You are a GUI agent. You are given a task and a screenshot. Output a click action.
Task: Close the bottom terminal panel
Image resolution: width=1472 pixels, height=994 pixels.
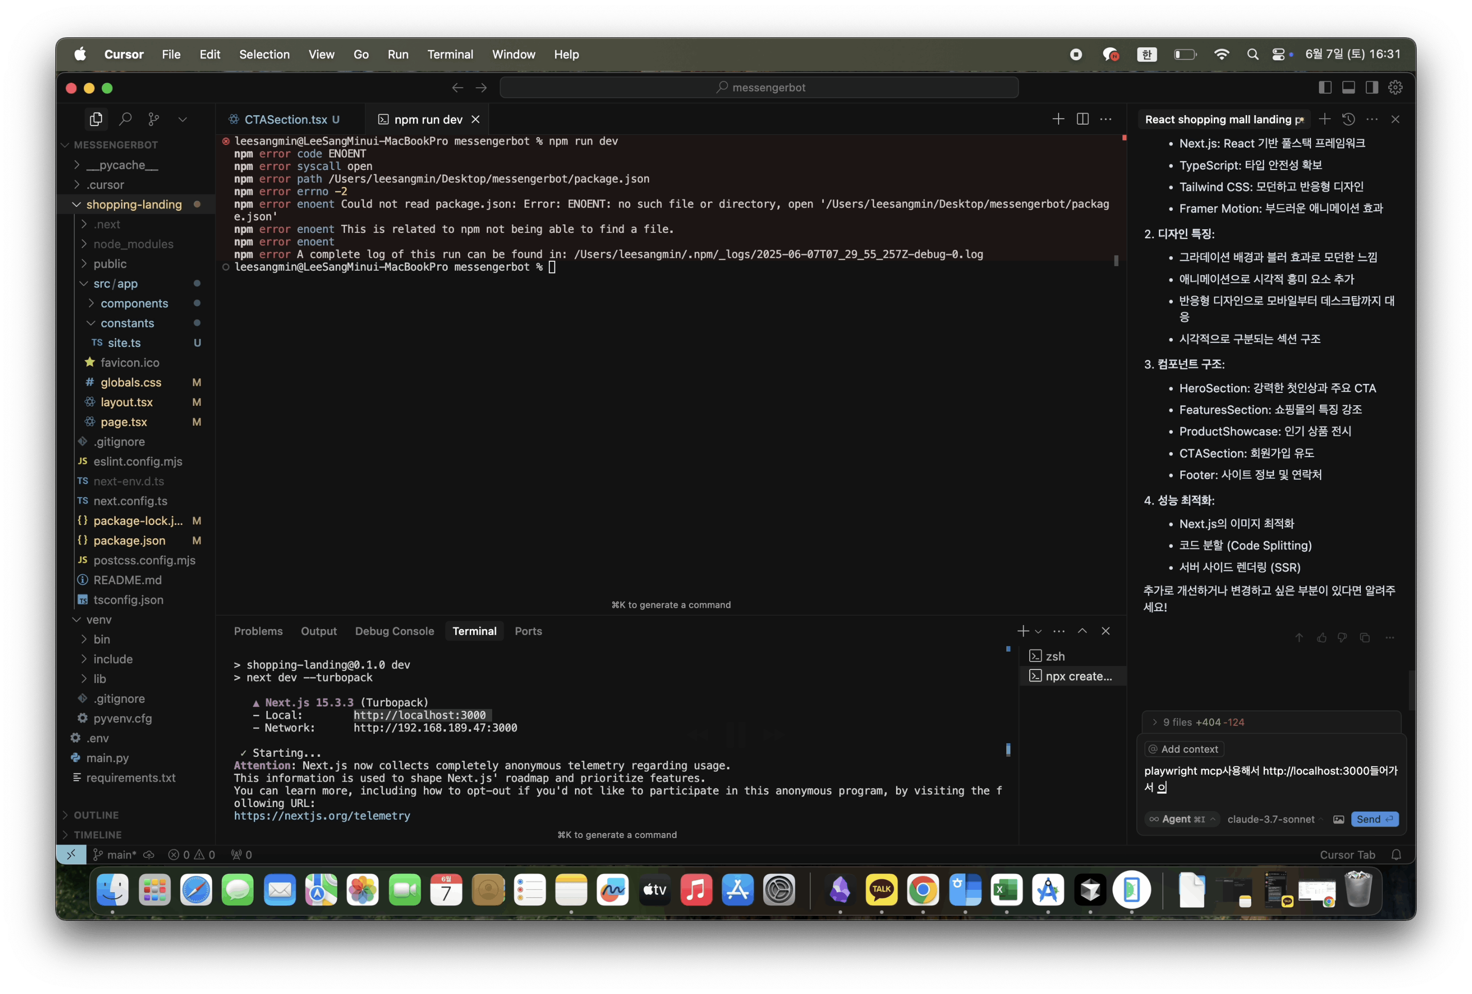(1106, 631)
